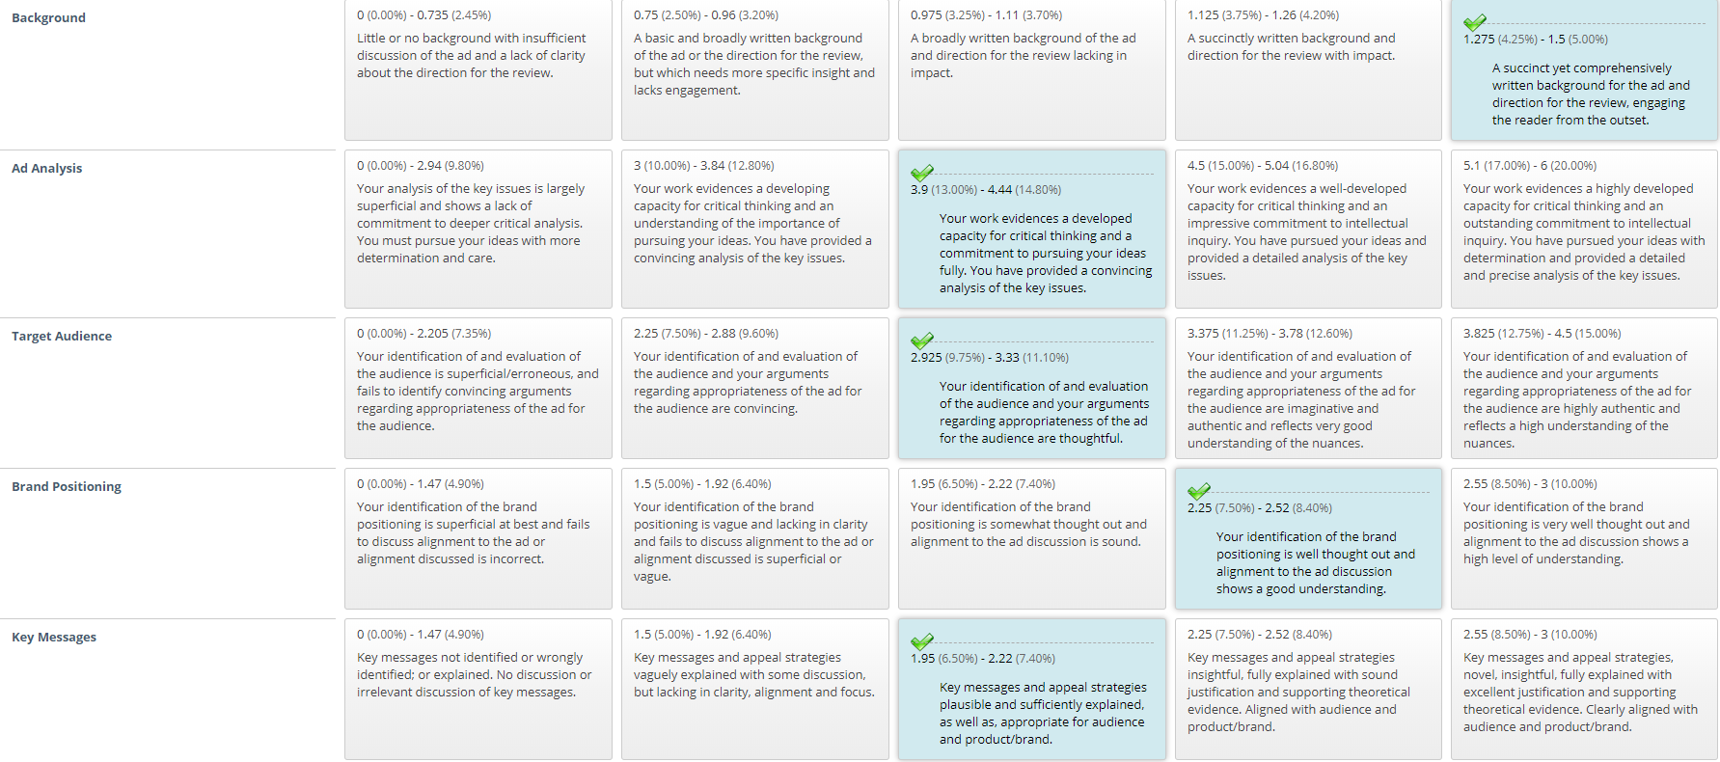This screenshot has height=762, width=1720.
Task: Select Brand Positioning level 1.5 - 1.92 cell
Action: click(755, 538)
